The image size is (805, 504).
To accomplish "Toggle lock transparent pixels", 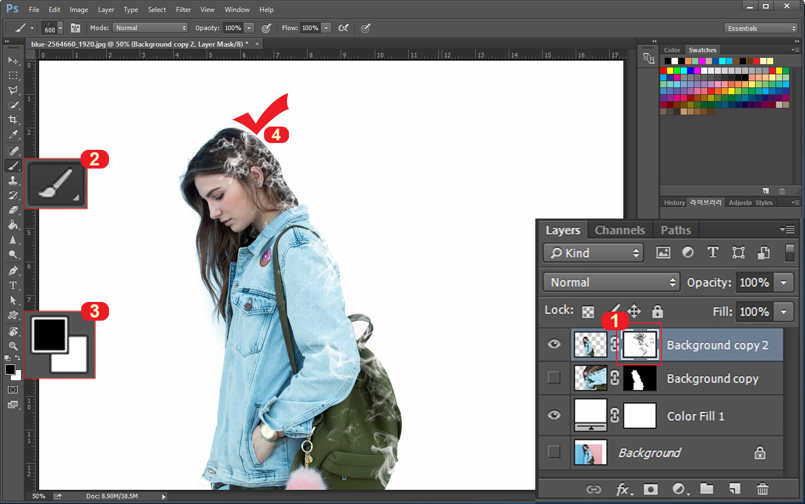I will 588,312.
